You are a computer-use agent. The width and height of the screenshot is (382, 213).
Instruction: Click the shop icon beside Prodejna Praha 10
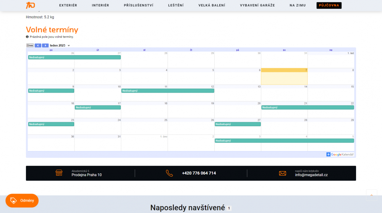tap(59, 173)
